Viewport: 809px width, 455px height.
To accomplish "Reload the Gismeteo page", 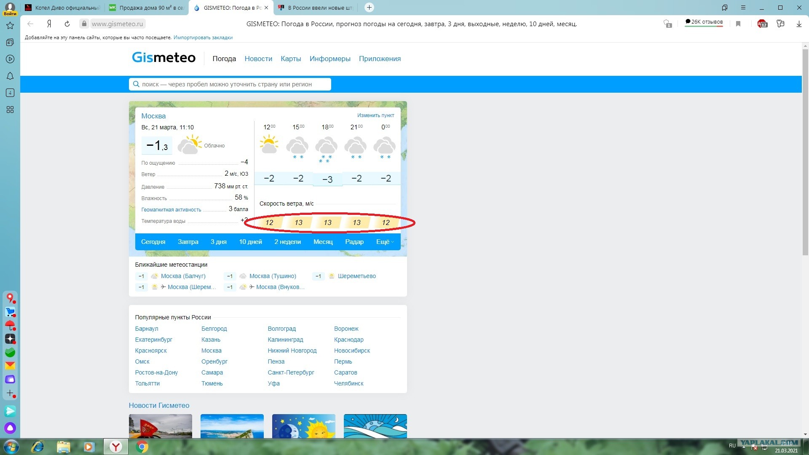I will pyautogui.click(x=67, y=24).
